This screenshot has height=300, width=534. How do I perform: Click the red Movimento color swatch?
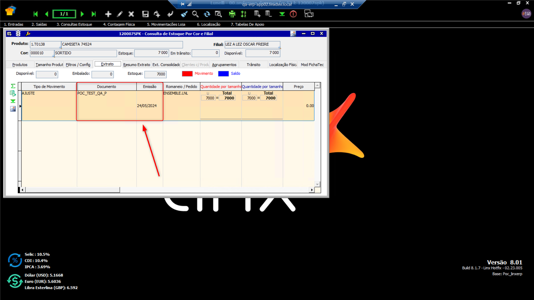(187, 74)
